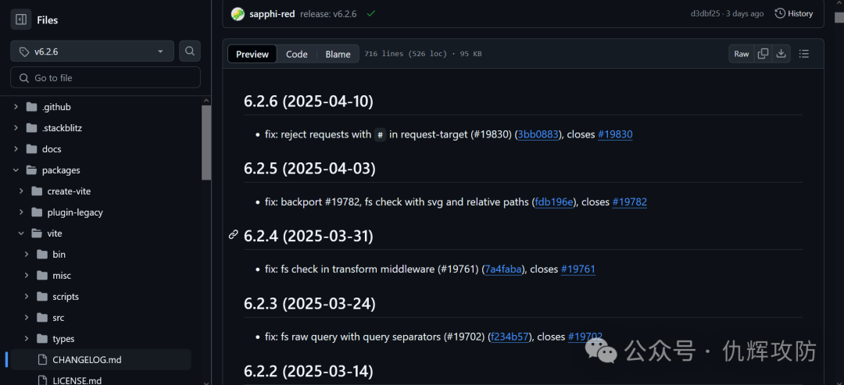The width and height of the screenshot is (844, 385).
Task: Click the sapphi-red avatar icon
Action: [238, 14]
